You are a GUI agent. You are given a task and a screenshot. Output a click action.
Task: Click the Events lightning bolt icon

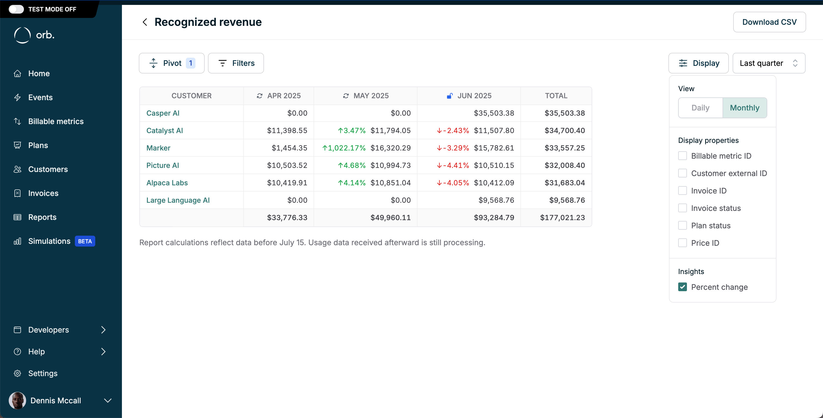point(18,97)
